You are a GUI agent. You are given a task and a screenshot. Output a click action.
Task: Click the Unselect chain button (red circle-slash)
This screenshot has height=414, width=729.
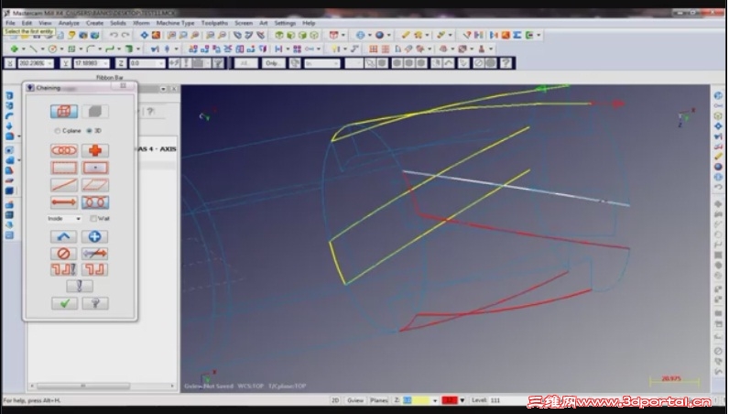point(64,254)
